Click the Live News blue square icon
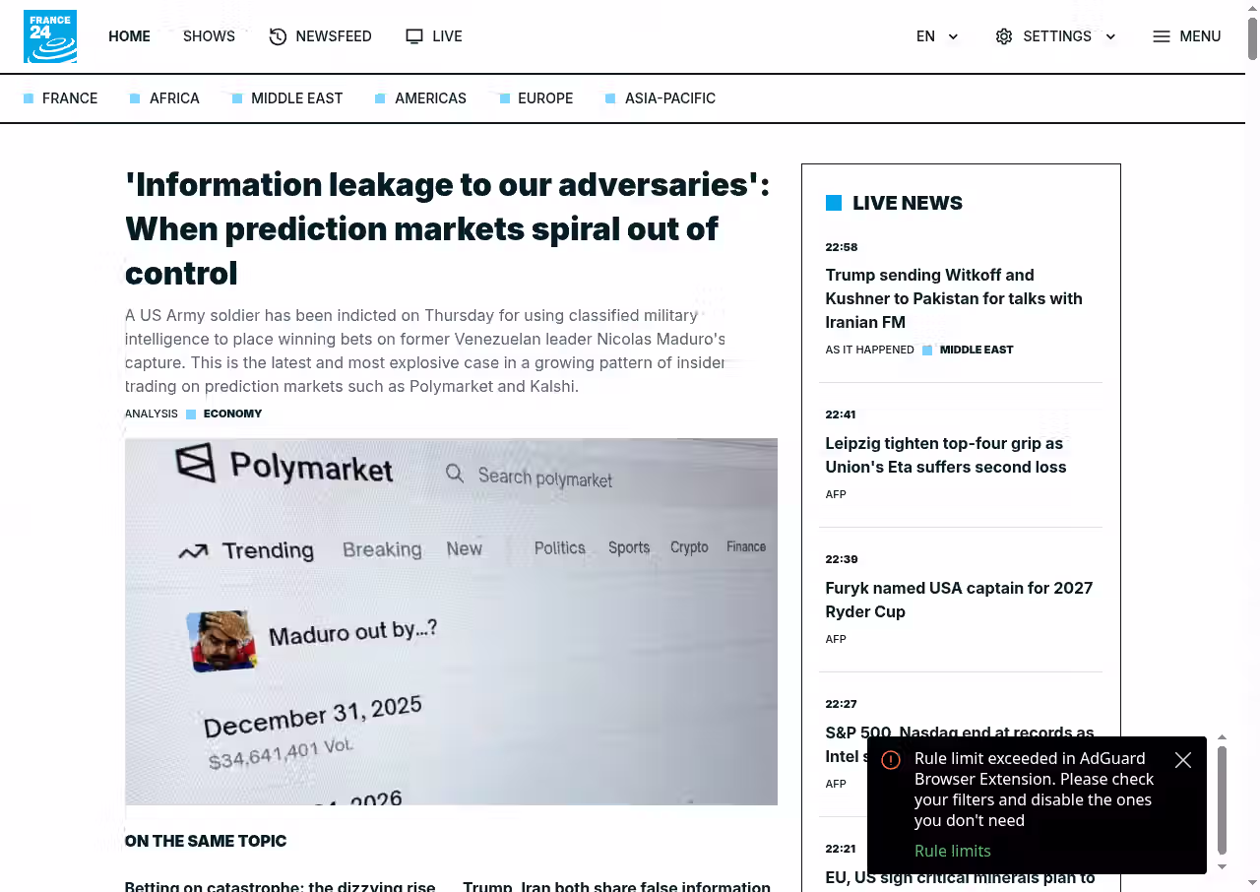 tap(834, 203)
